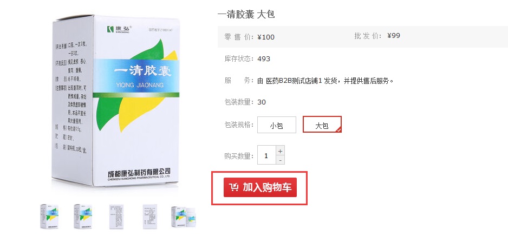Click the red checkmark corner on 大包
508x235 pixels.
(x=338, y=129)
